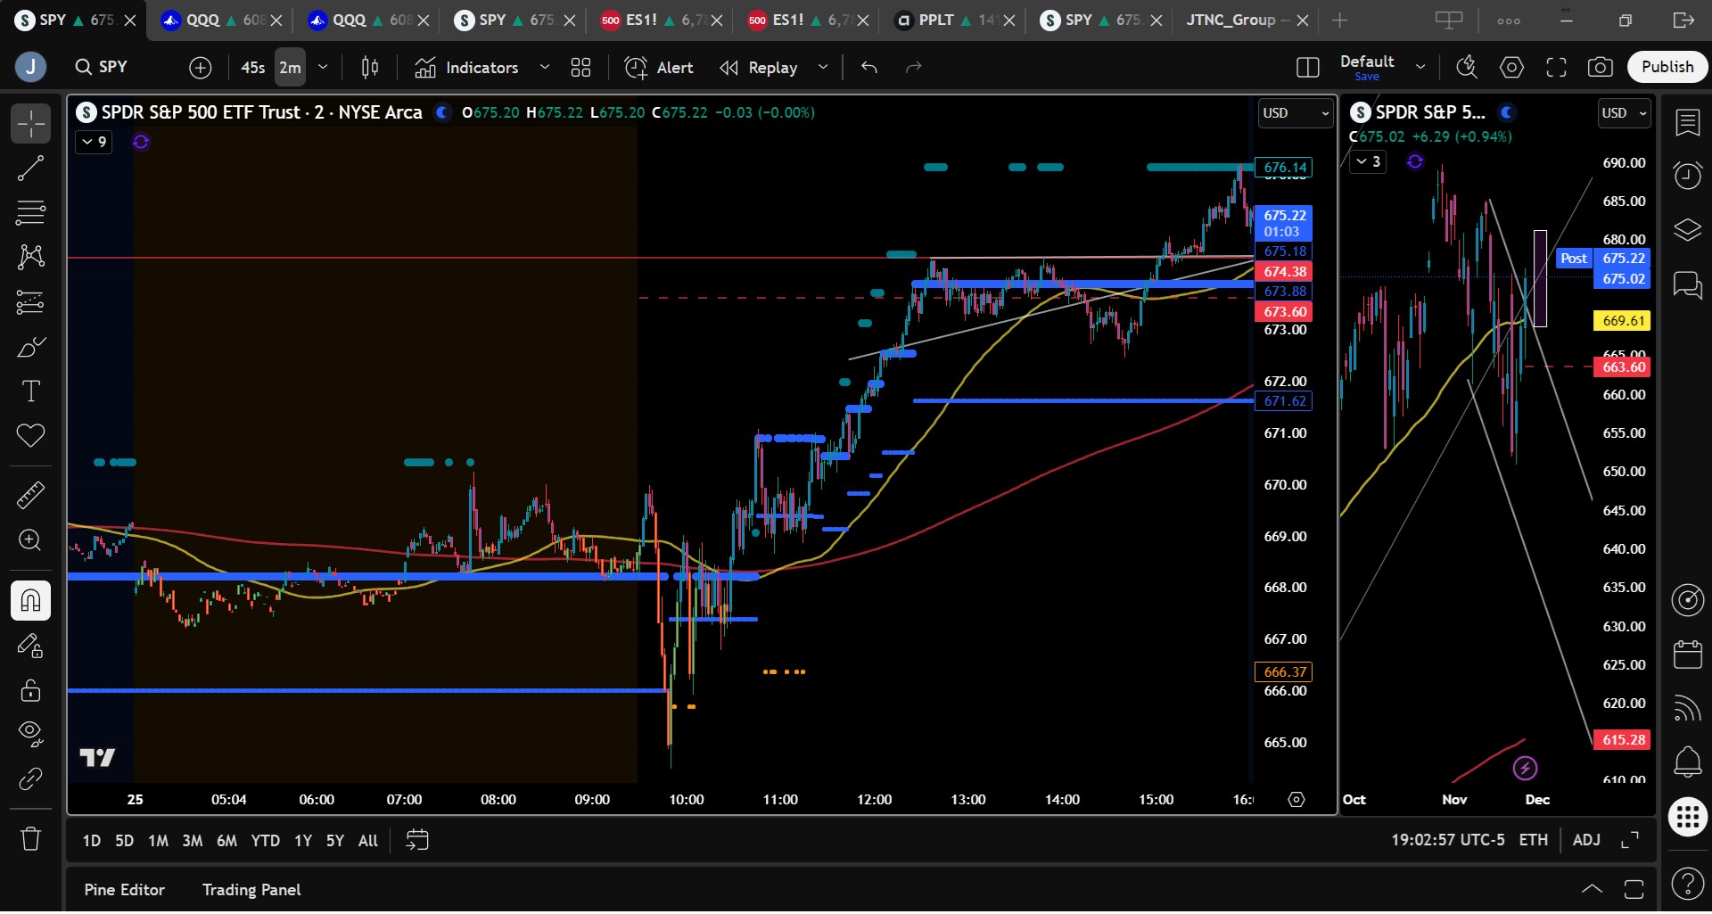Open quick search
Image resolution: width=1712 pixels, height=914 pixels.
(1467, 67)
